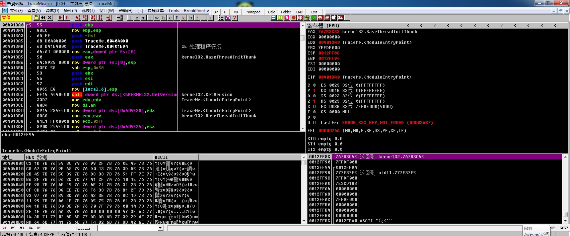Toggle the Z flag value
This screenshot has height=236, width=570.
[314, 101]
